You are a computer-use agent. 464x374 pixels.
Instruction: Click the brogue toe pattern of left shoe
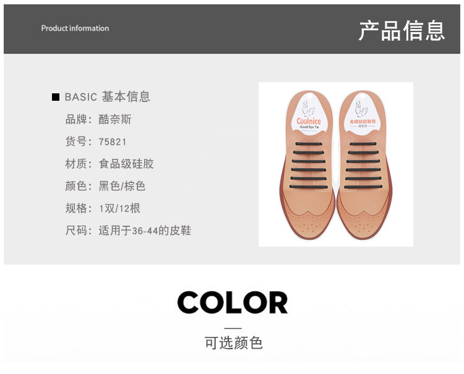click(306, 223)
